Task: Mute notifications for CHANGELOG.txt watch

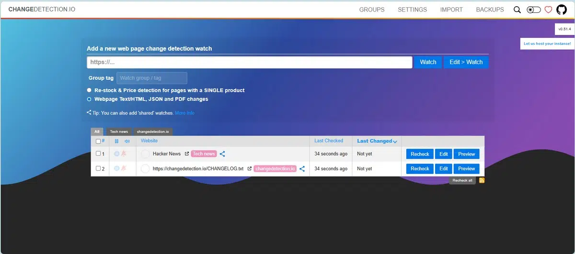Action: click(124, 168)
